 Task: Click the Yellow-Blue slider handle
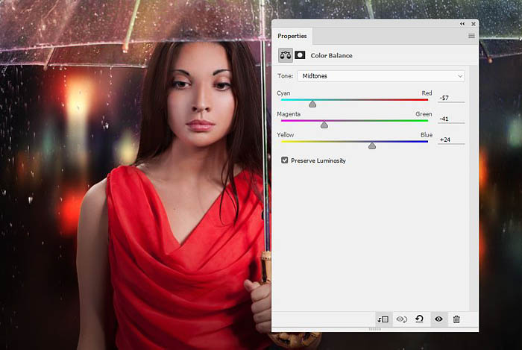click(372, 146)
